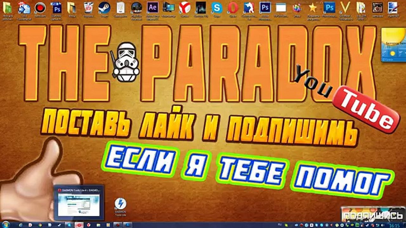The height and width of the screenshot is (228, 406).
Task: Launch Opera browser shortcut
Action: tap(233, 9)
